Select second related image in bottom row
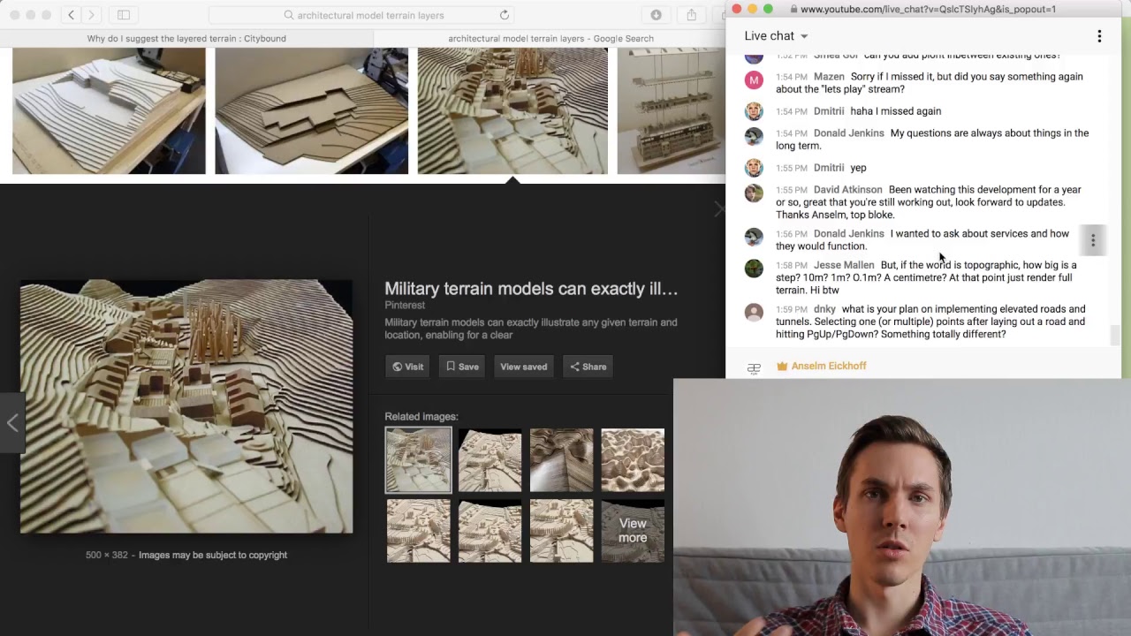The image size is (1131, 636). click(x=490, y=531)
